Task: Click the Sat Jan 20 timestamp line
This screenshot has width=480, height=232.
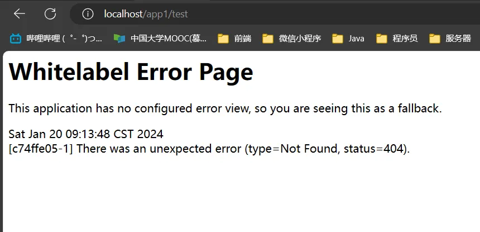Action: [86, 134]
